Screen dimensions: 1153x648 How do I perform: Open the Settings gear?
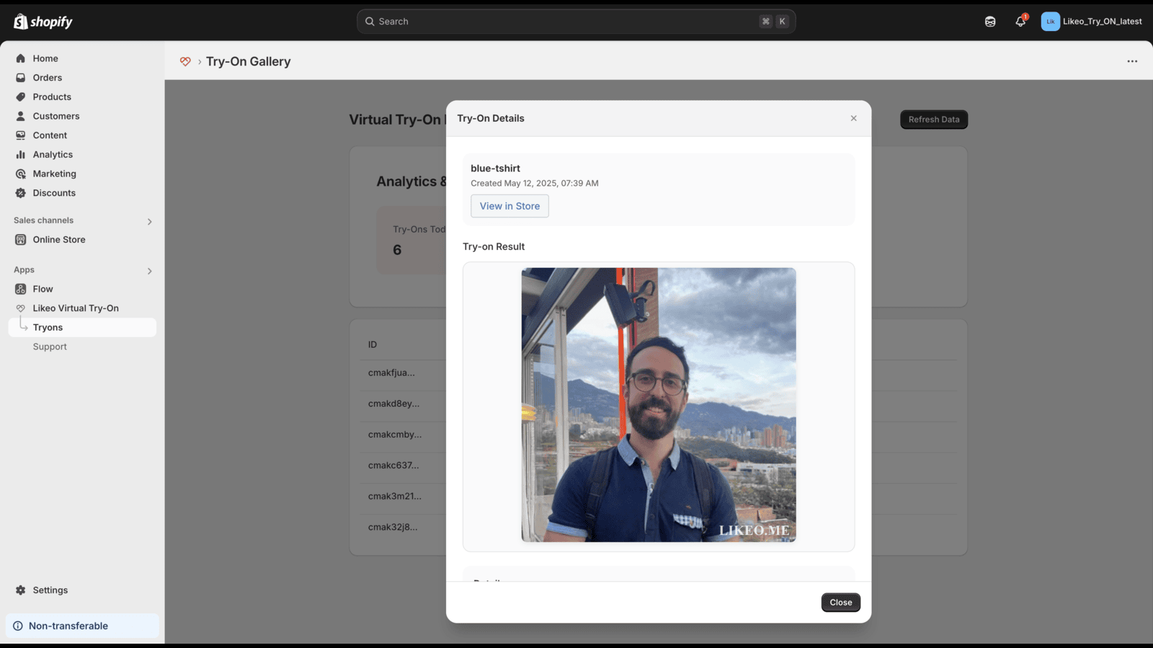21,590
